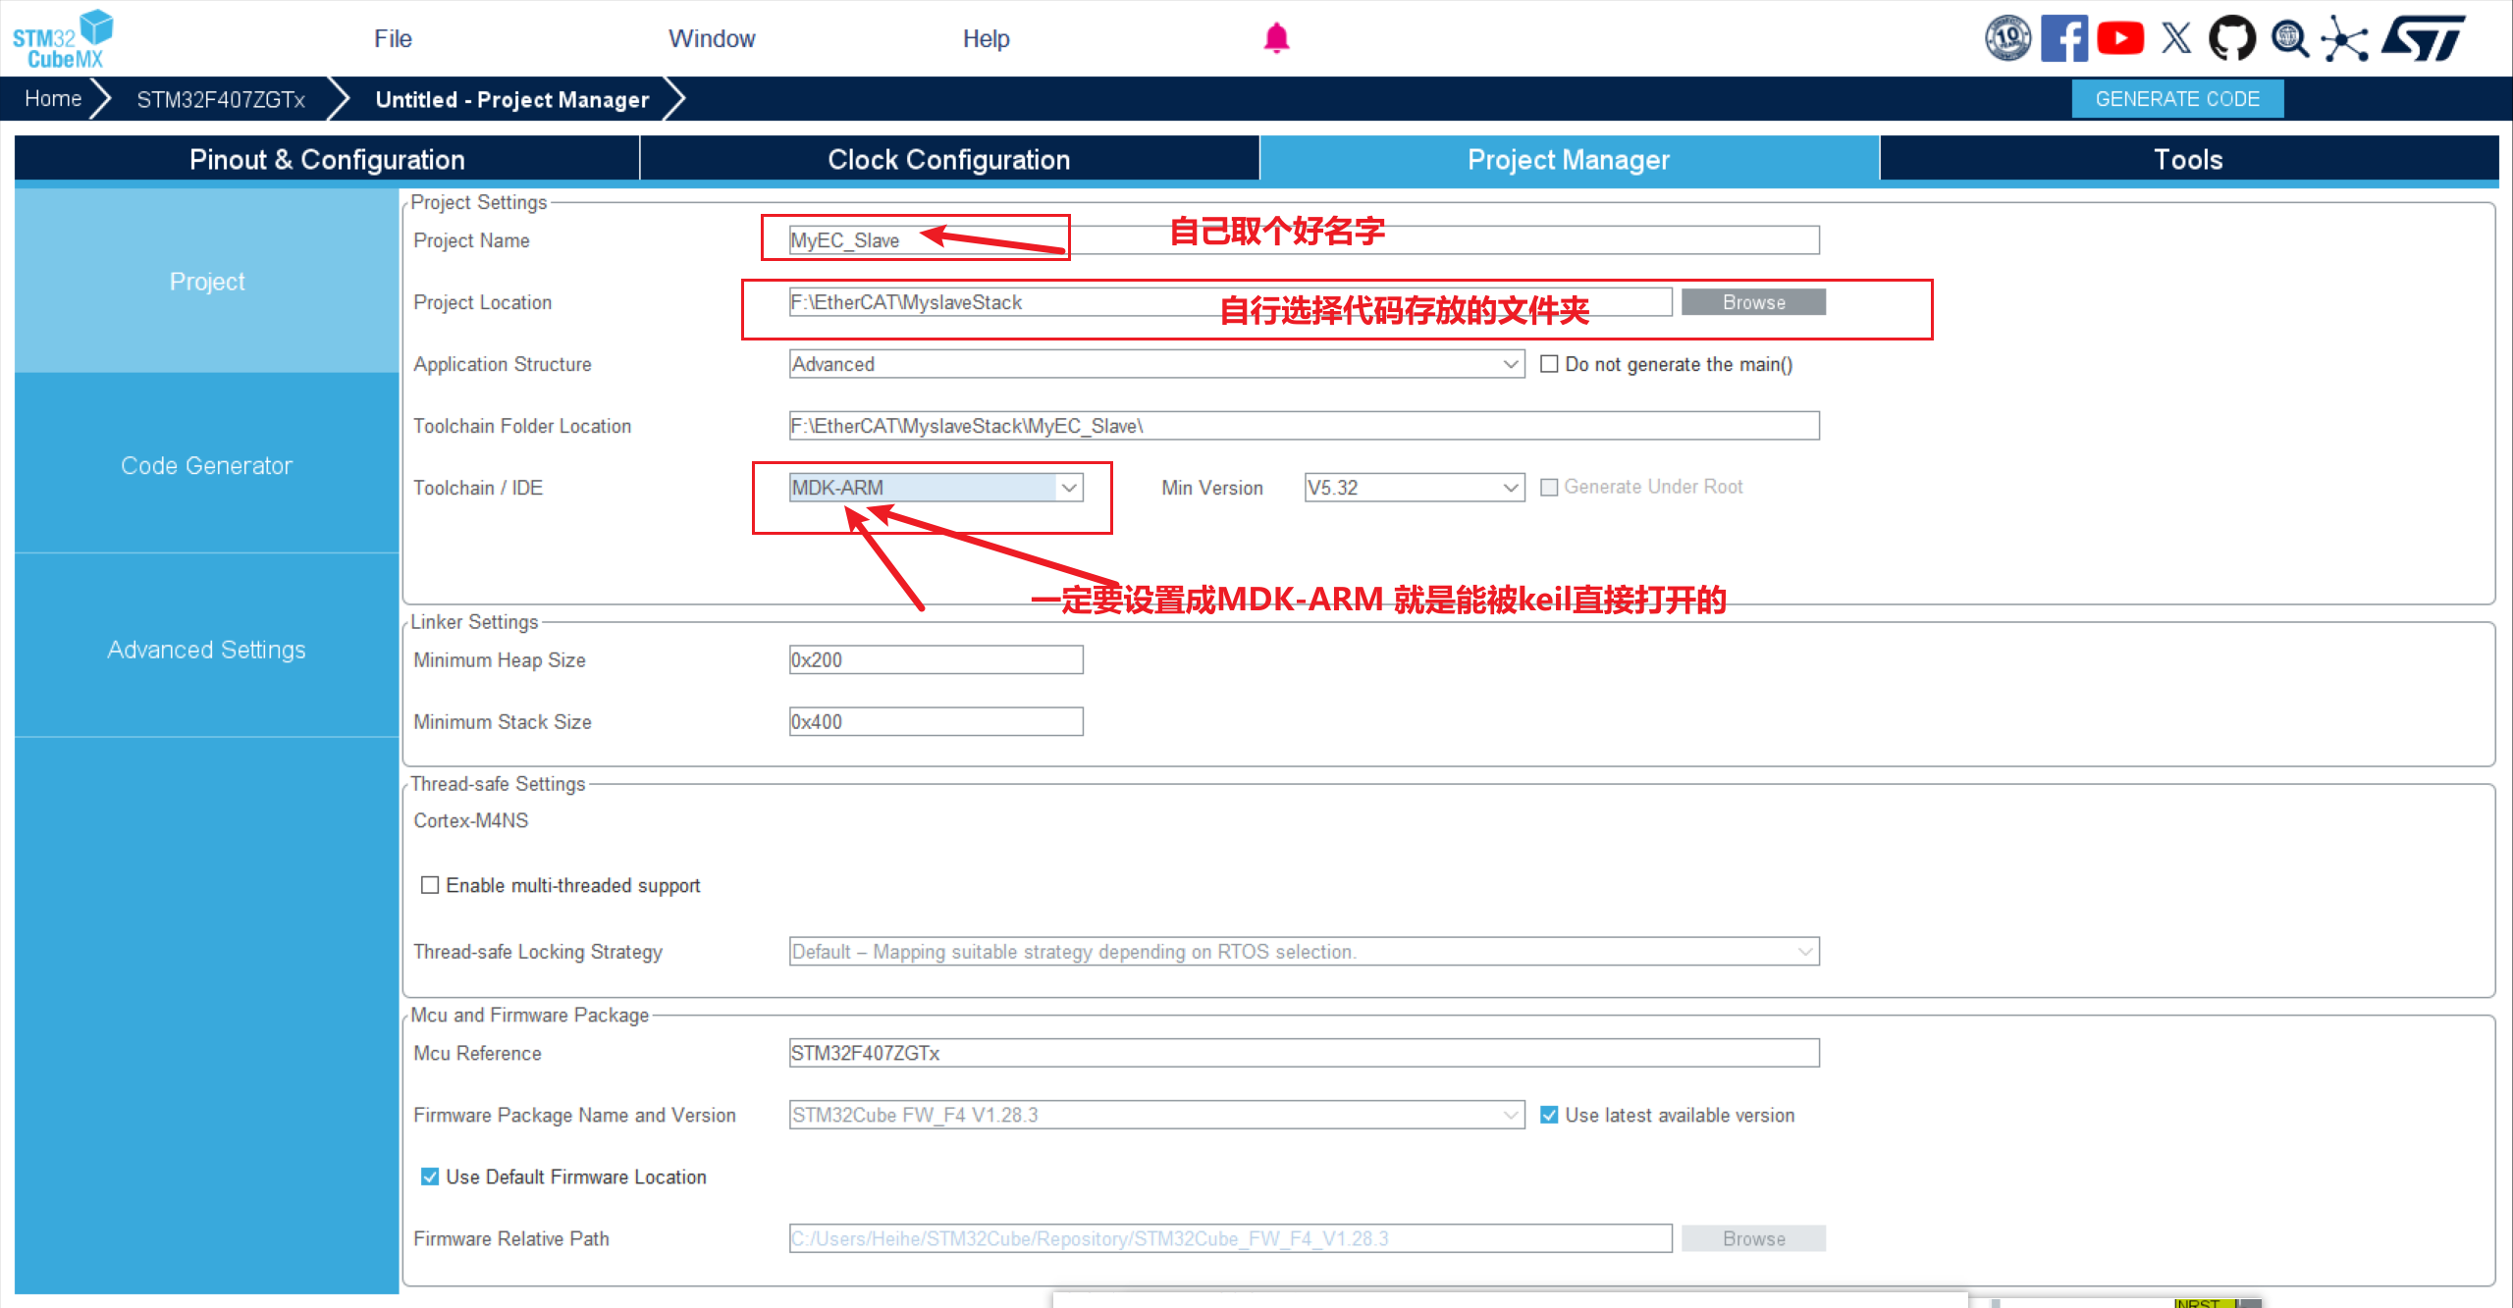The width and height of the screenshot is (2513, 1308).
Task: Open the GitHub icon link
Action: (x=2231, y=38)
